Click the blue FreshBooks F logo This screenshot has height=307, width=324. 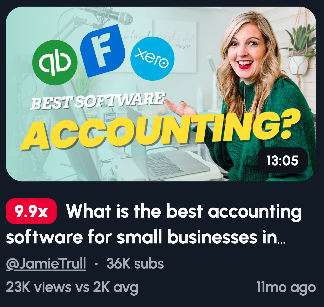tap(102, 50)
